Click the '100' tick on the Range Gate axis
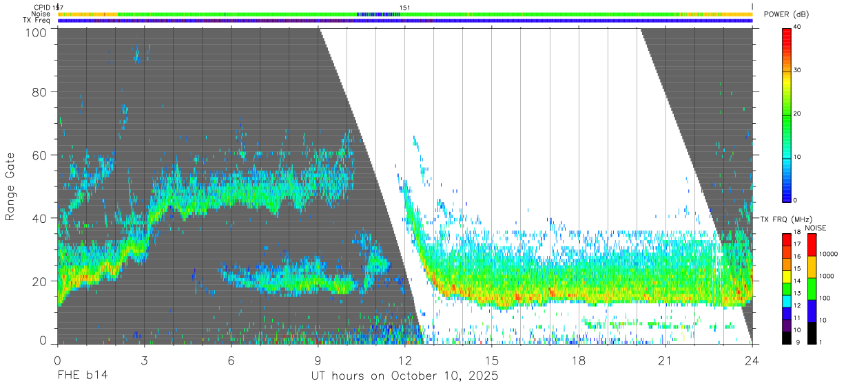Image resolution: width=846 pixels, height=390 pixels. (37, 32)
